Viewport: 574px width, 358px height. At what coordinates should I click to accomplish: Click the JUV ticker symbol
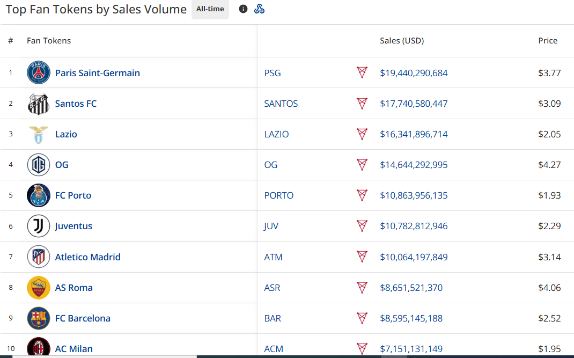271,226
